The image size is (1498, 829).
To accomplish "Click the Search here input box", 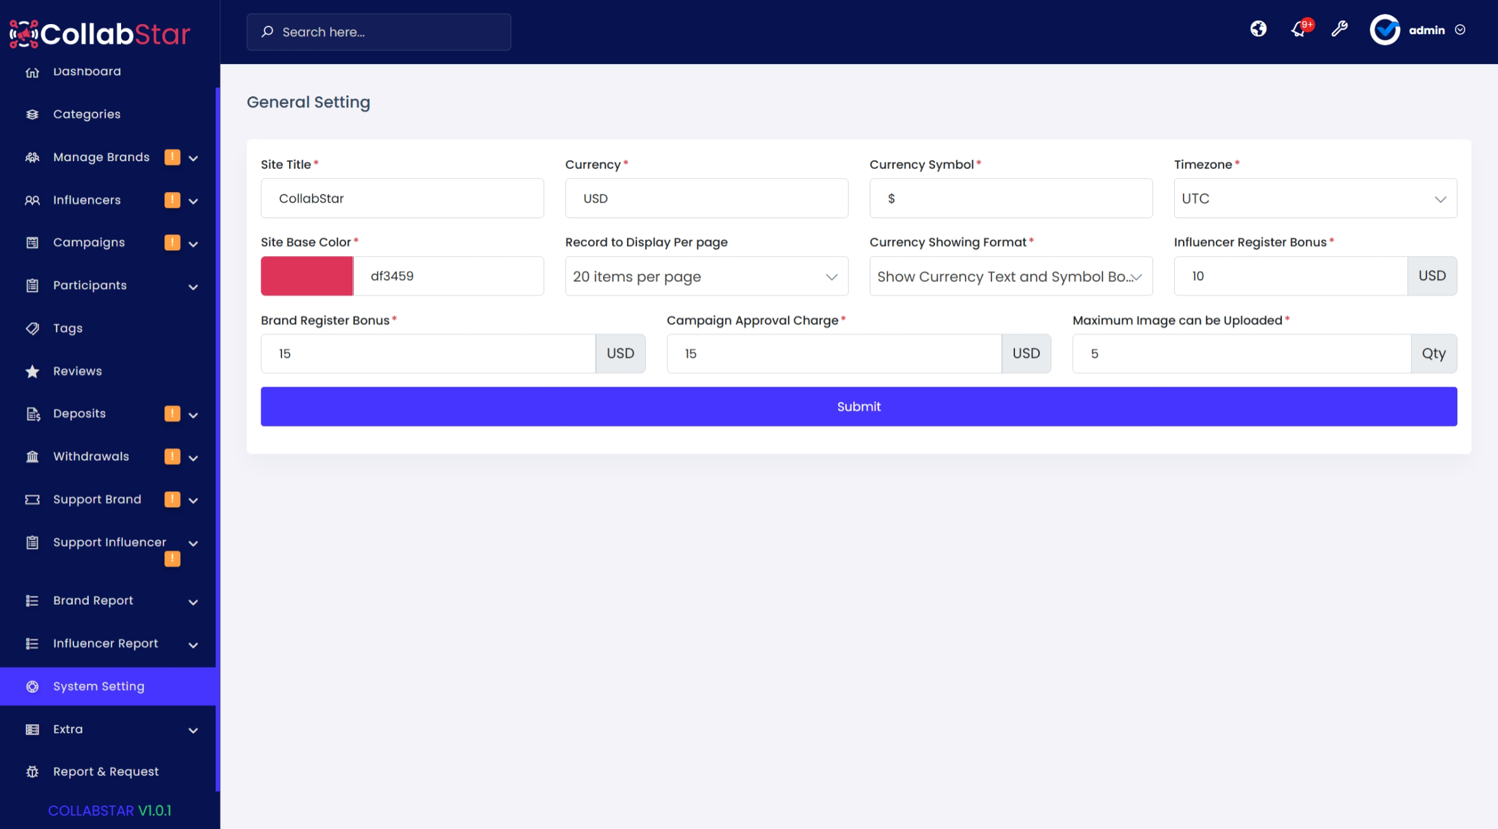I will tap(378, 32).
